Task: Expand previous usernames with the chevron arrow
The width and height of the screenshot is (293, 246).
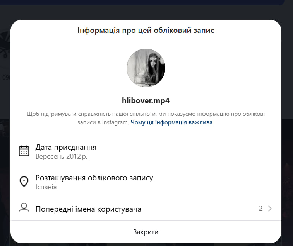Action: point(270,209)
